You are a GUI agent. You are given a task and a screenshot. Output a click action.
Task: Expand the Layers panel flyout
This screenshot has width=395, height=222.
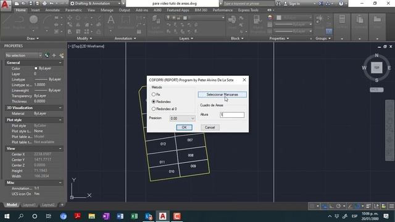pos(186,38)
